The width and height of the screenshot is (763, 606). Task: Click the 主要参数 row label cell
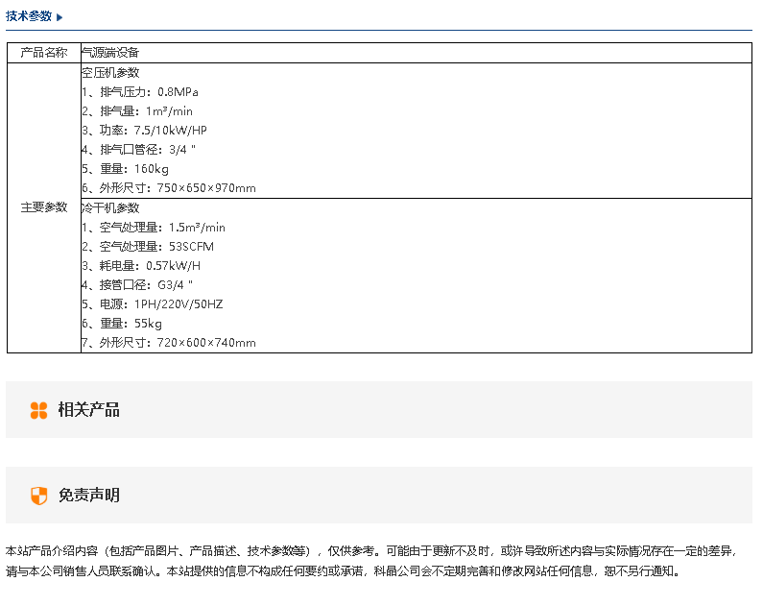44,207
